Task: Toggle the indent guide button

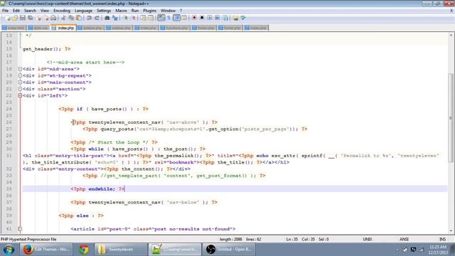Action: [x=176, y=18]
